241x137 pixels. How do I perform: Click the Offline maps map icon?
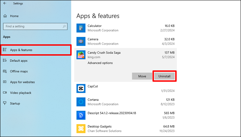[5, 71]
